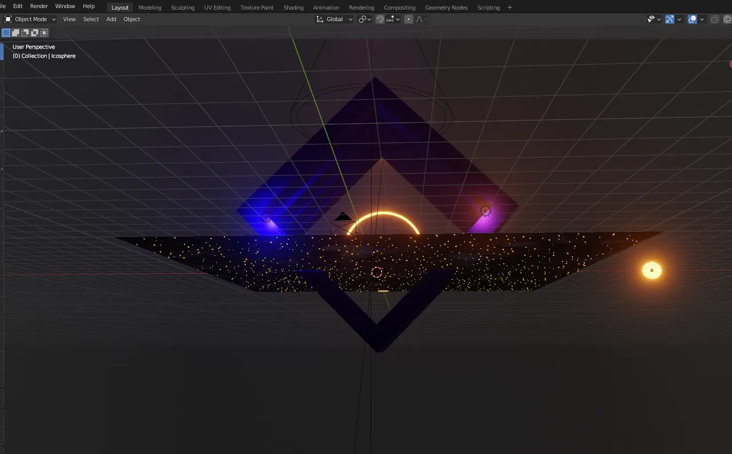Switch to the UV Editing workspace tab
732x454 pixels.
pos(217,7)
